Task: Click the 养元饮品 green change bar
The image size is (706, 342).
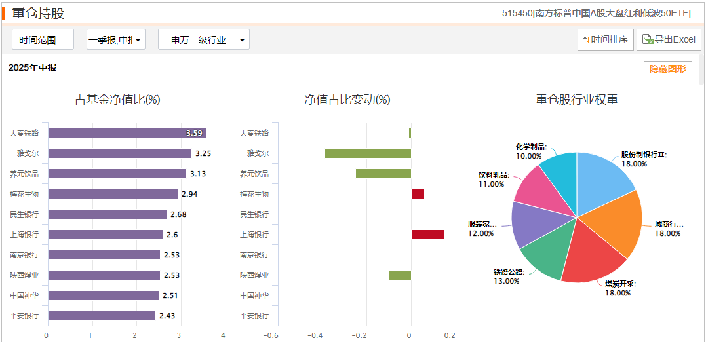Action: tap(383, 174)
